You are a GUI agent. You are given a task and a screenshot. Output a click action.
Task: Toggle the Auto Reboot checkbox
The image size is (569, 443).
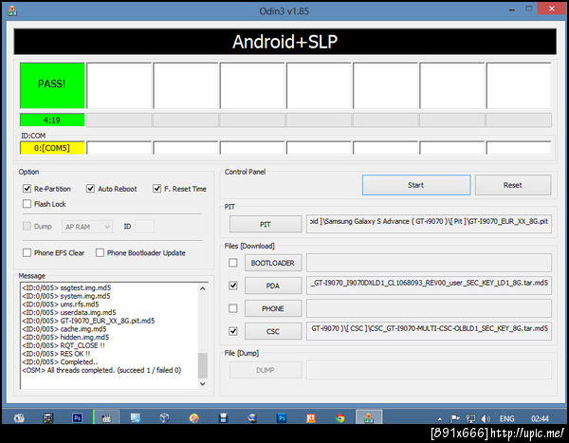click(90, 189)
